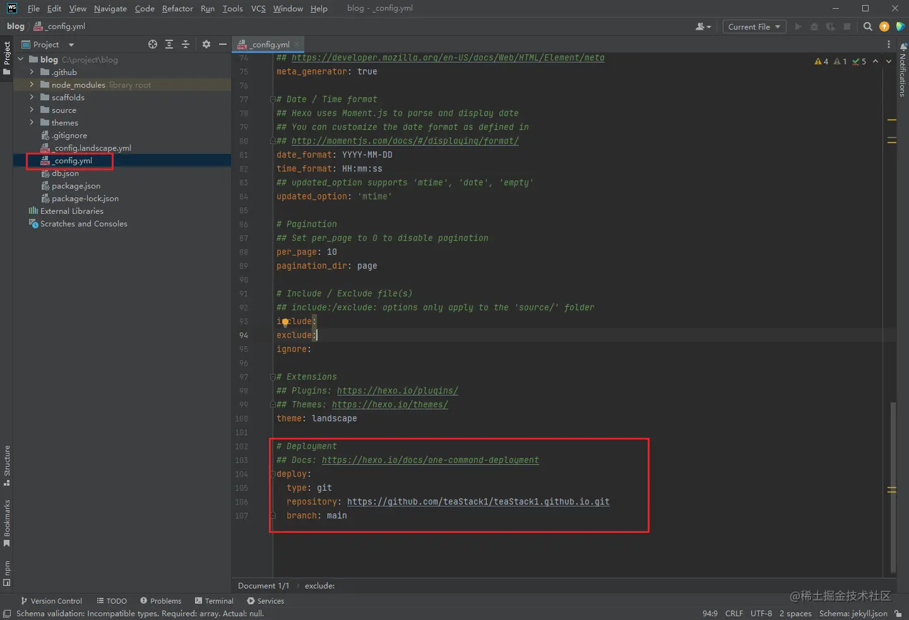The height and width of the screenshot is (620, 909).
Task: Click the Search Everywhere magnifier icon
Action: point(868,26)
